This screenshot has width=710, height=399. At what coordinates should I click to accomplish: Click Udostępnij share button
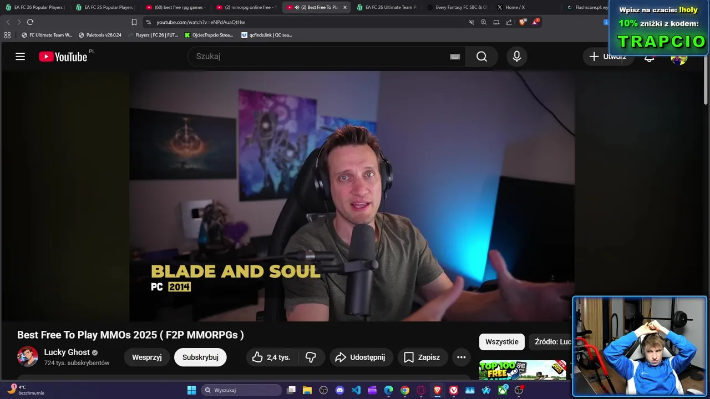(361, 357)
